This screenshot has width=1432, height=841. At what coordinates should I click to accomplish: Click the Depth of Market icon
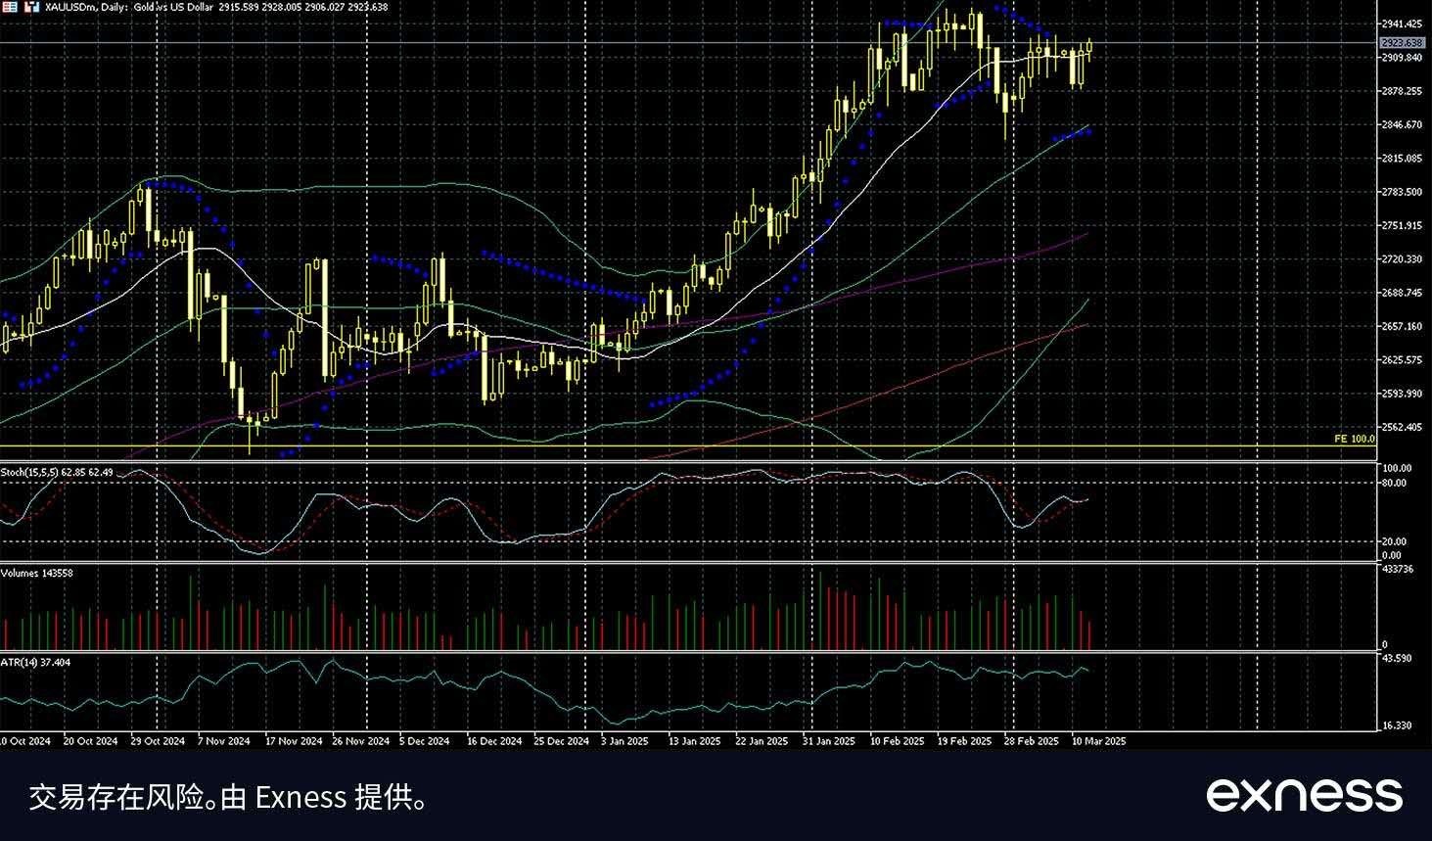(x=8, y=7)
